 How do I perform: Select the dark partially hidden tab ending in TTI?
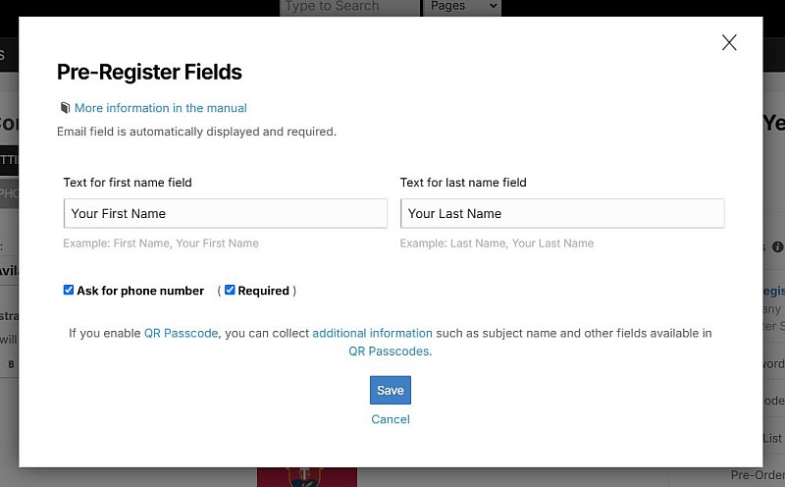tap(9, 160)
